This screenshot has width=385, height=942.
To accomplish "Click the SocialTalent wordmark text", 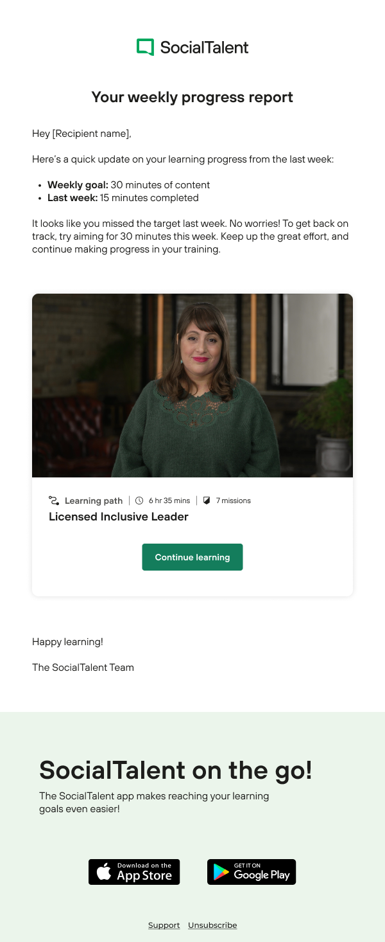I will [x=204, y=47].
